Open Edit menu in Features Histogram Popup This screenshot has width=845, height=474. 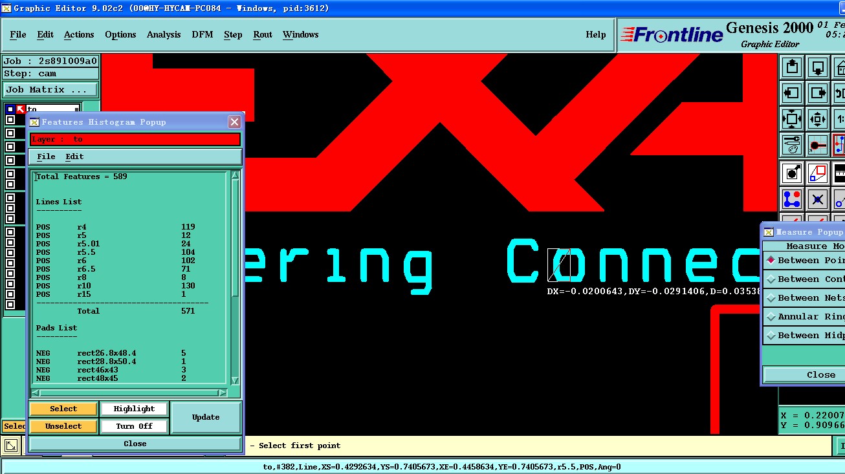pyautogui.click(x=74, y=156)
